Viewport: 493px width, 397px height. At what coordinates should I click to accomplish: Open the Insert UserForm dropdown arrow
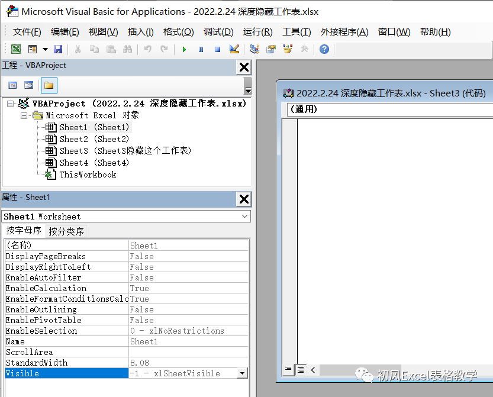[x=45, y=49]
